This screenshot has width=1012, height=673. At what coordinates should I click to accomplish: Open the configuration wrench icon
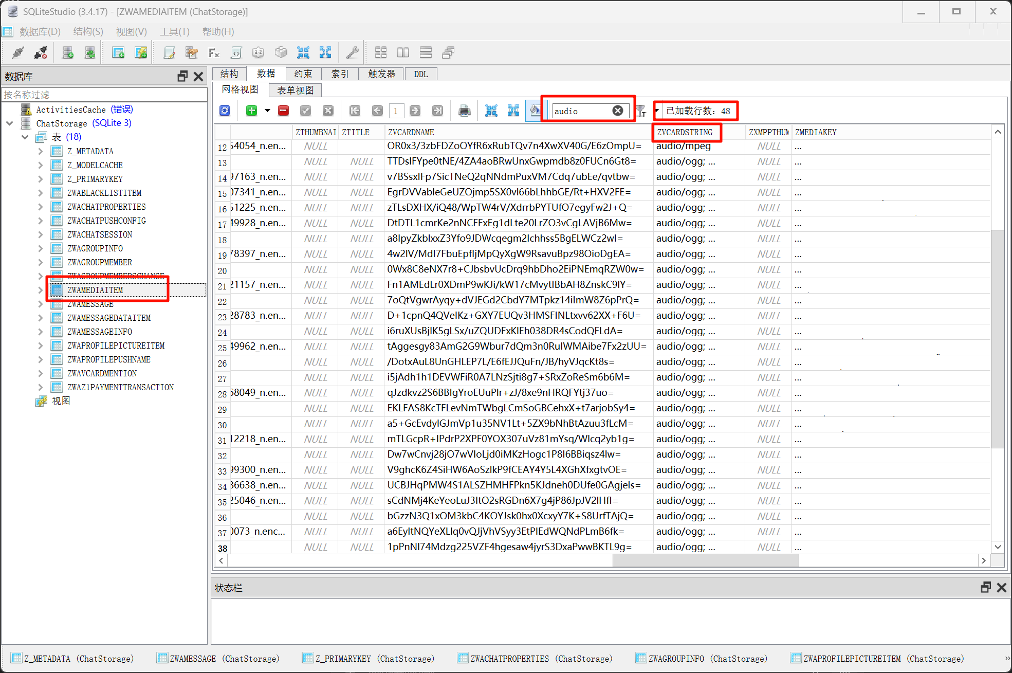pyautogui.click(x=352, y=52)
